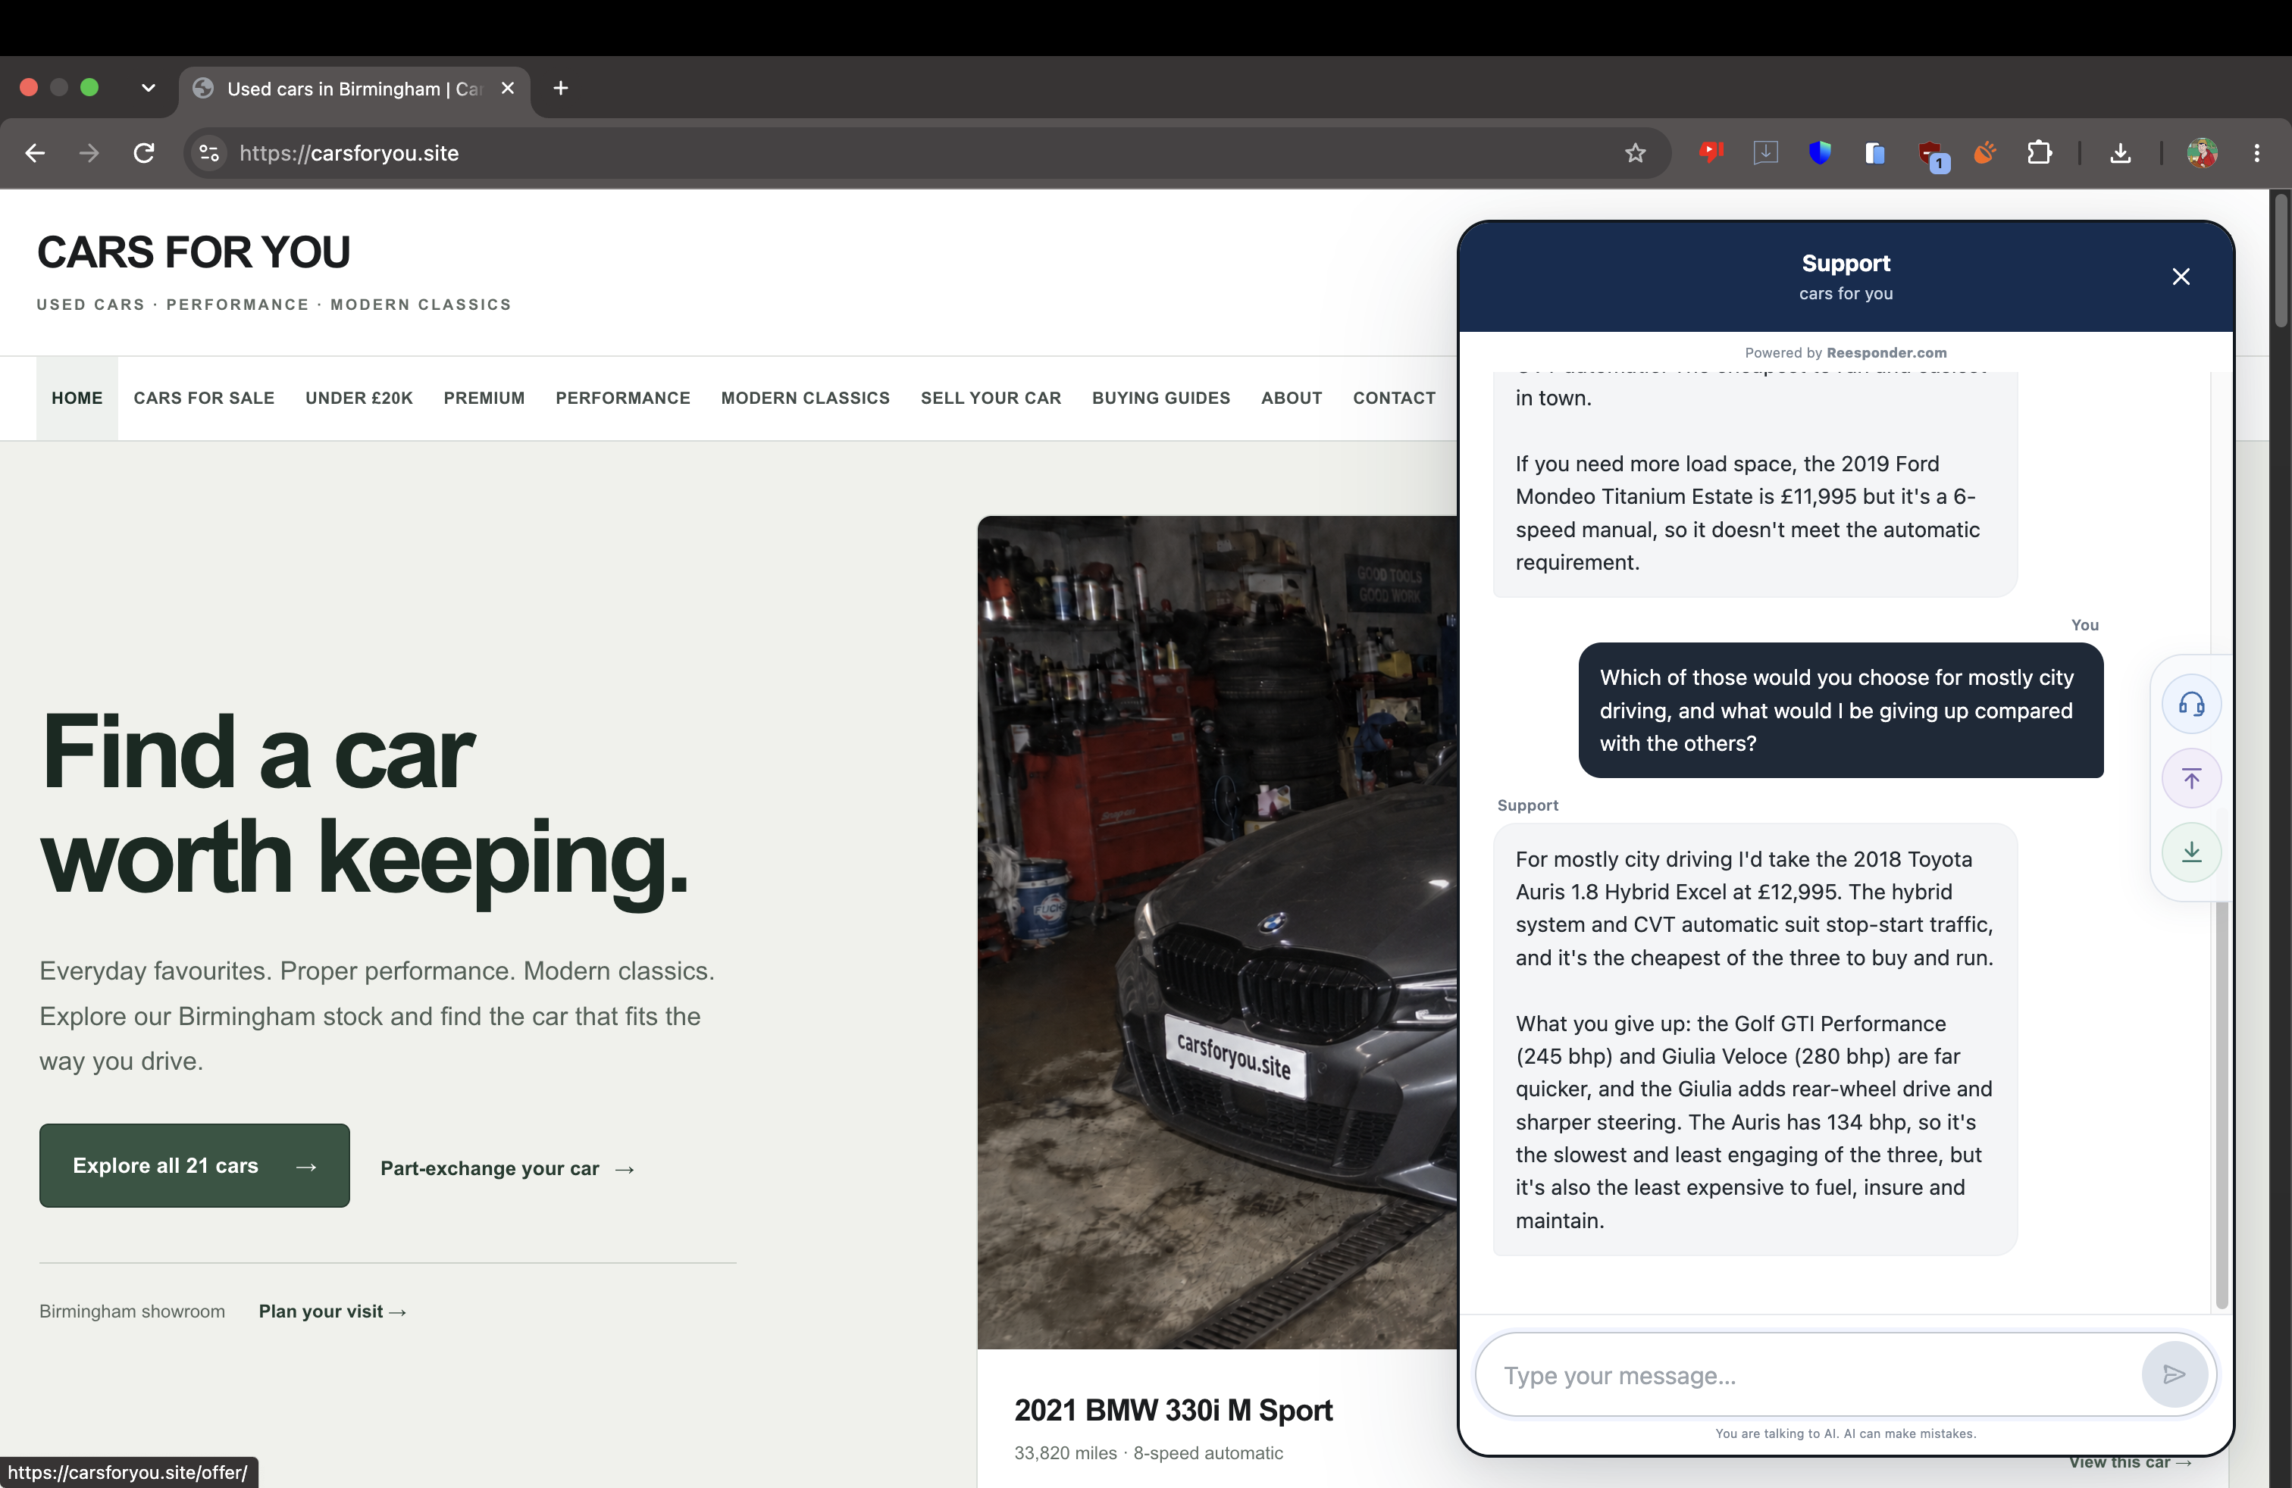This screenshot has height=1488, width=2292.
Task: Open CONTACT navigation item
Action: tap(1395, 399)
